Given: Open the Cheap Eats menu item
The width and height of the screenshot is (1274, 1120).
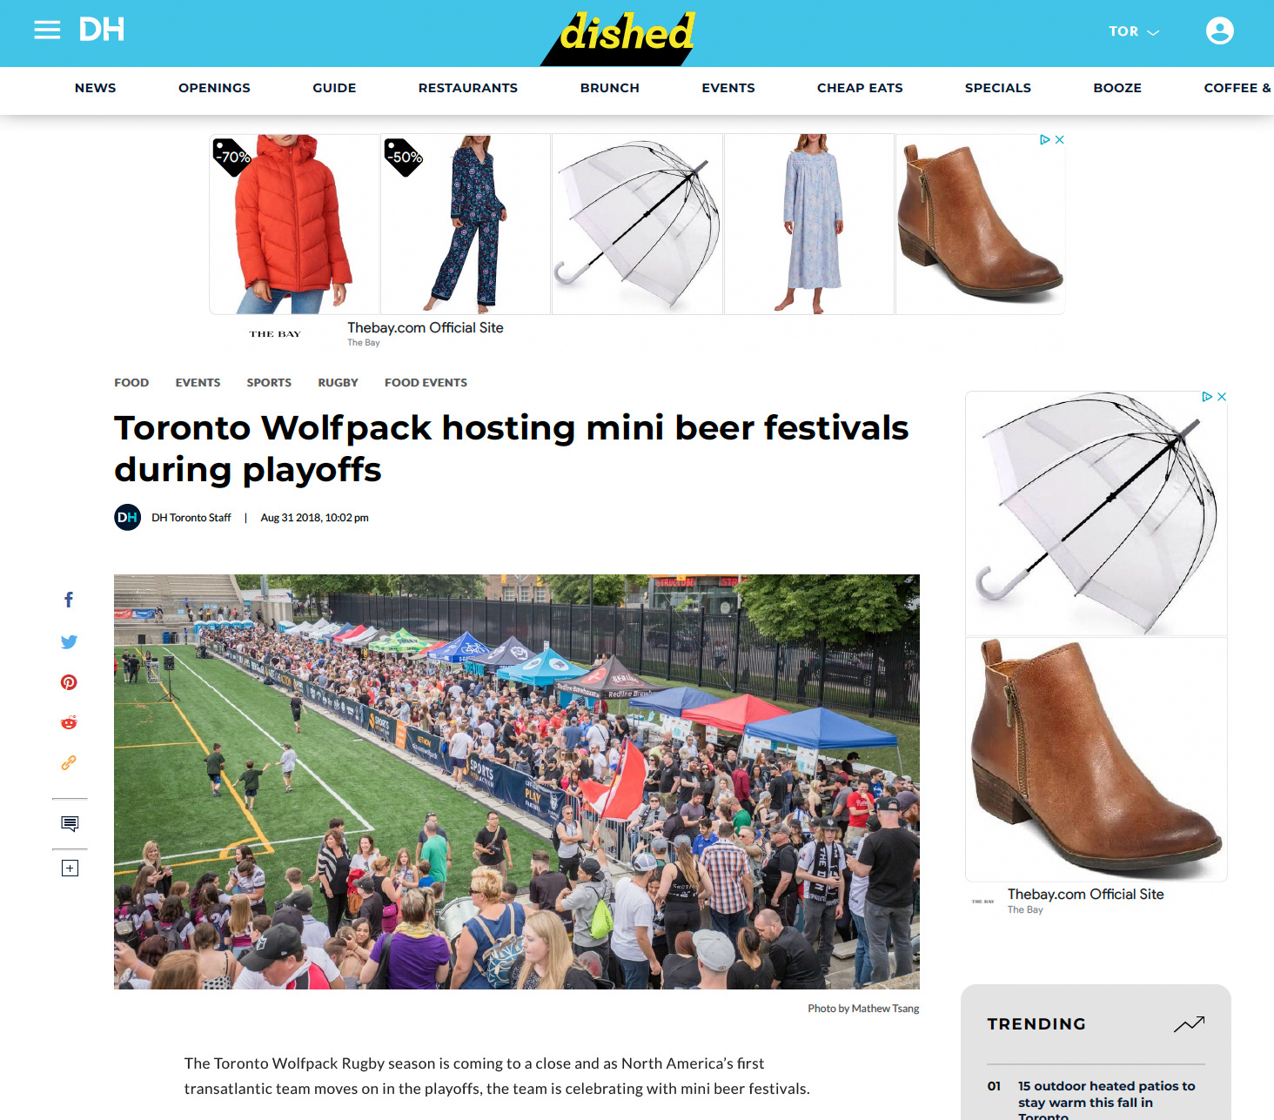Looking at the screenshot, I should point(860,88).
